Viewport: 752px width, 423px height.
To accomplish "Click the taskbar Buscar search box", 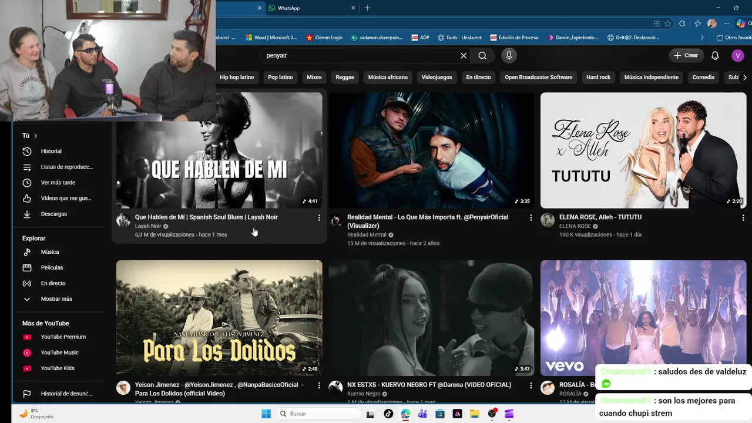I will coord(318,414).
